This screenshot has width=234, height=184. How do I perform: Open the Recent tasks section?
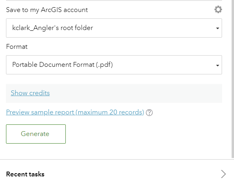116,174
